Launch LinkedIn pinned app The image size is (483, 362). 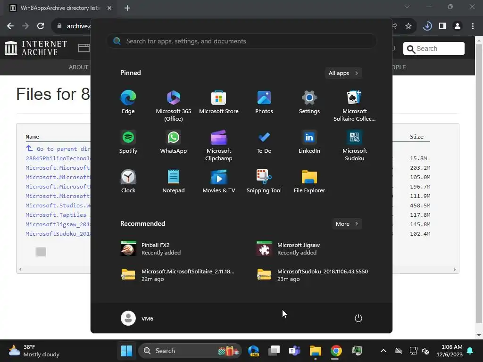pyautogui.click(x=309, y=142)
